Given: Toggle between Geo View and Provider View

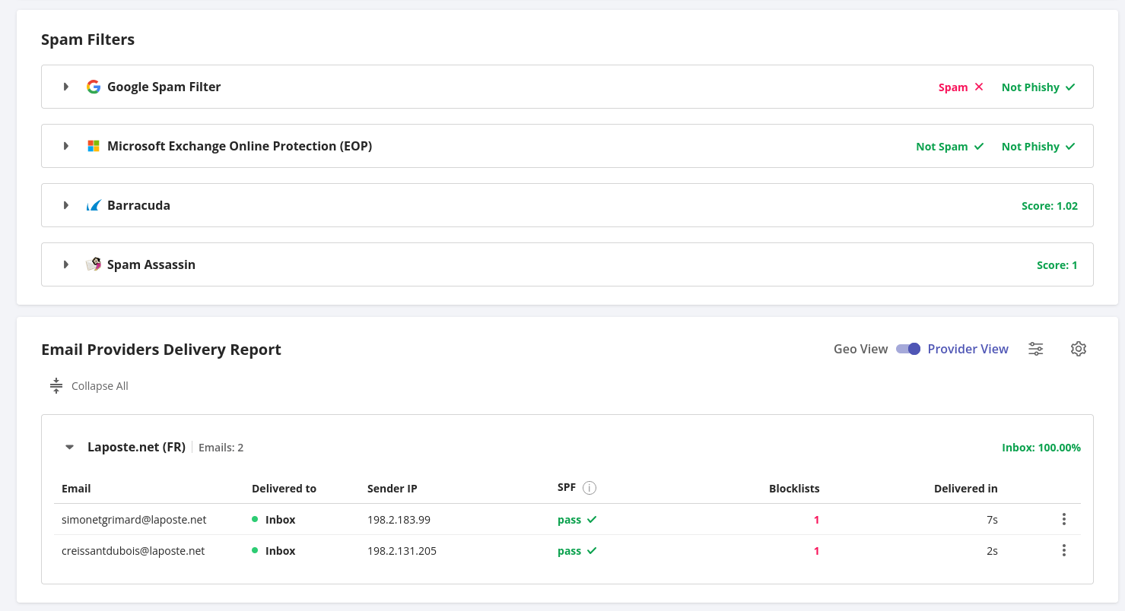Looking at the screenshot, I should (908, 349).
